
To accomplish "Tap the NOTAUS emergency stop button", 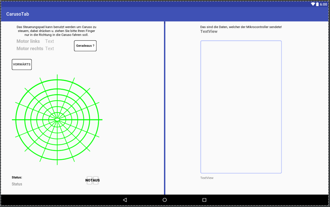I will (x=93, y=180).
